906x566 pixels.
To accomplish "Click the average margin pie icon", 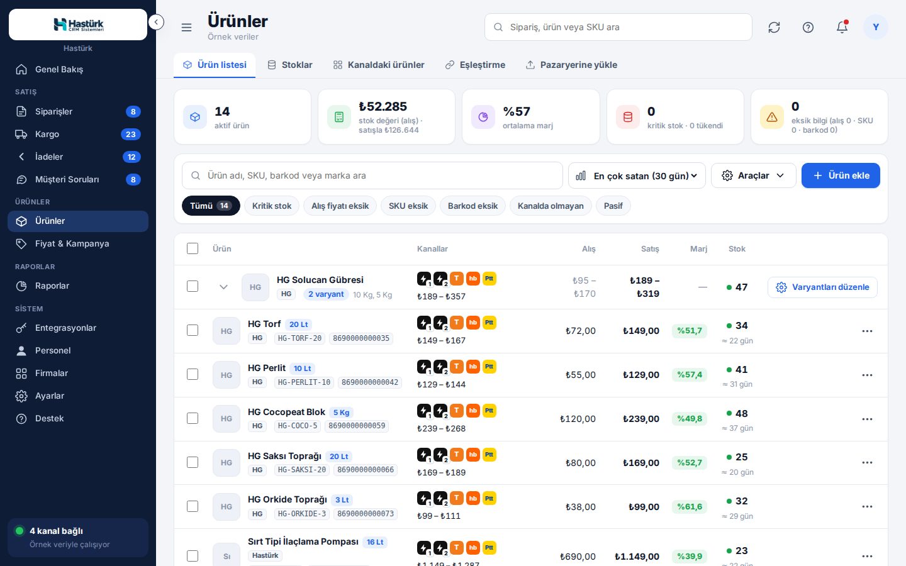I will pyautogui.click(x=483, y=117).
